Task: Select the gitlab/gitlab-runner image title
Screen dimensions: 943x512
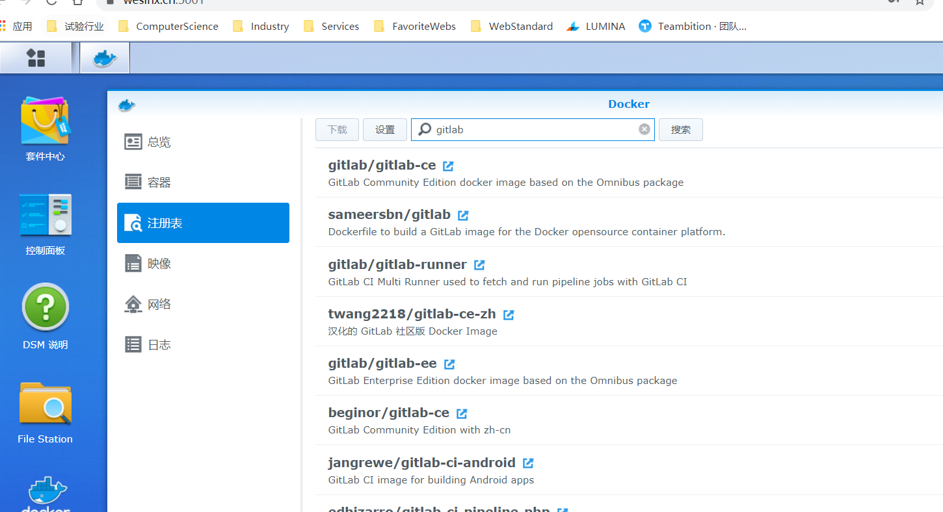Action: pyautogui.click(x=397, y=265)
